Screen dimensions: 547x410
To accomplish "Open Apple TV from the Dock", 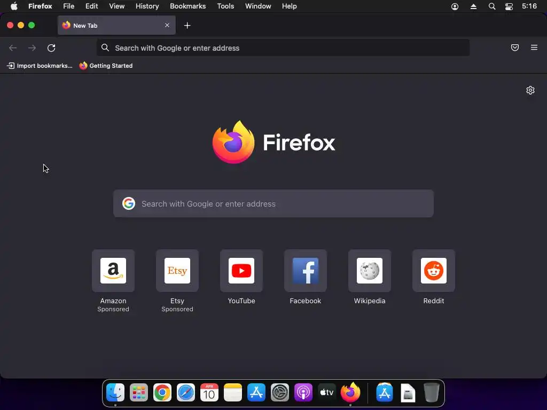I will tap(327, 393).
